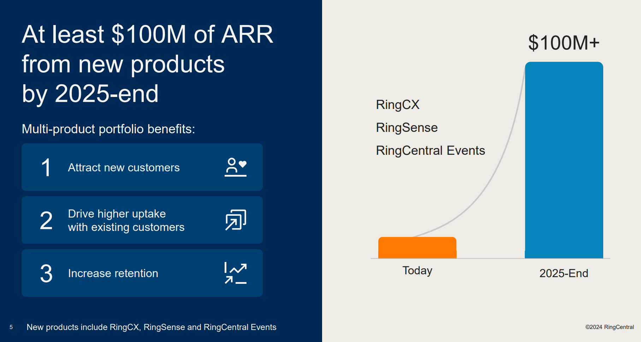The image size is (641, 342).
Task: Select the 'Attract new customers' card
Action: click(142, 167)
